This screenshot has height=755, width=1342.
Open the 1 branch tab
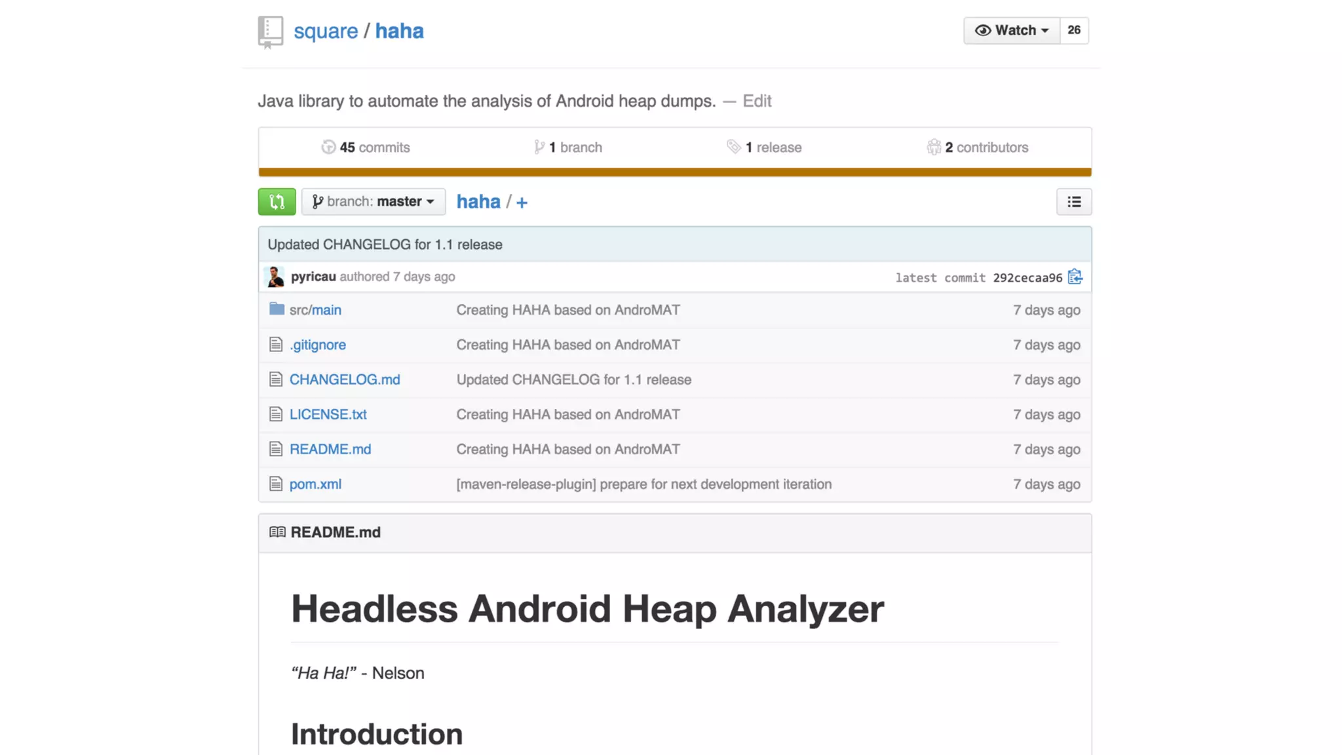[568, 147]
